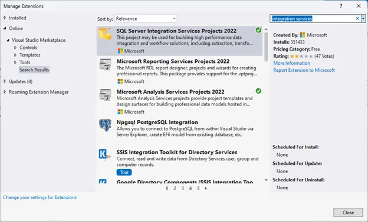The image size is (368, 222).
Task: Click Pricing Category: Free text
Action: tap(297, 49)
